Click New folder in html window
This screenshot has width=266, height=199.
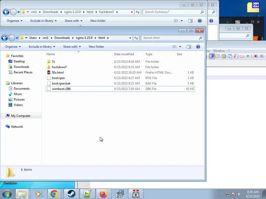tap(96, 47)
